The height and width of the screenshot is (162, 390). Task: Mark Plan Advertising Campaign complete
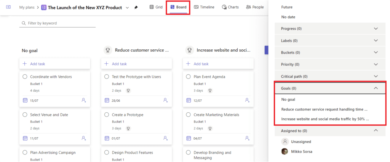[x=25, y=153]
